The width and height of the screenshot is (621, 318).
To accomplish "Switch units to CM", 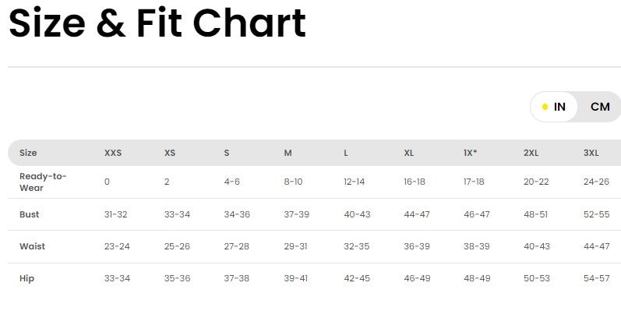I will (599, 107).
